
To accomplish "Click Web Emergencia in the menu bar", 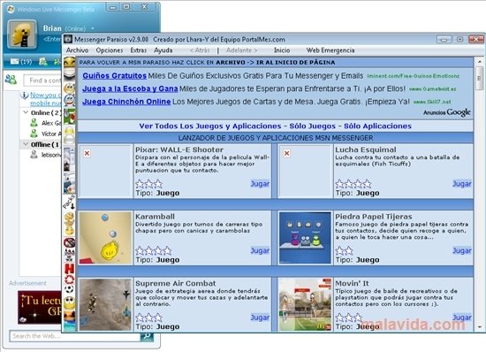I will (x=330, y=50).
